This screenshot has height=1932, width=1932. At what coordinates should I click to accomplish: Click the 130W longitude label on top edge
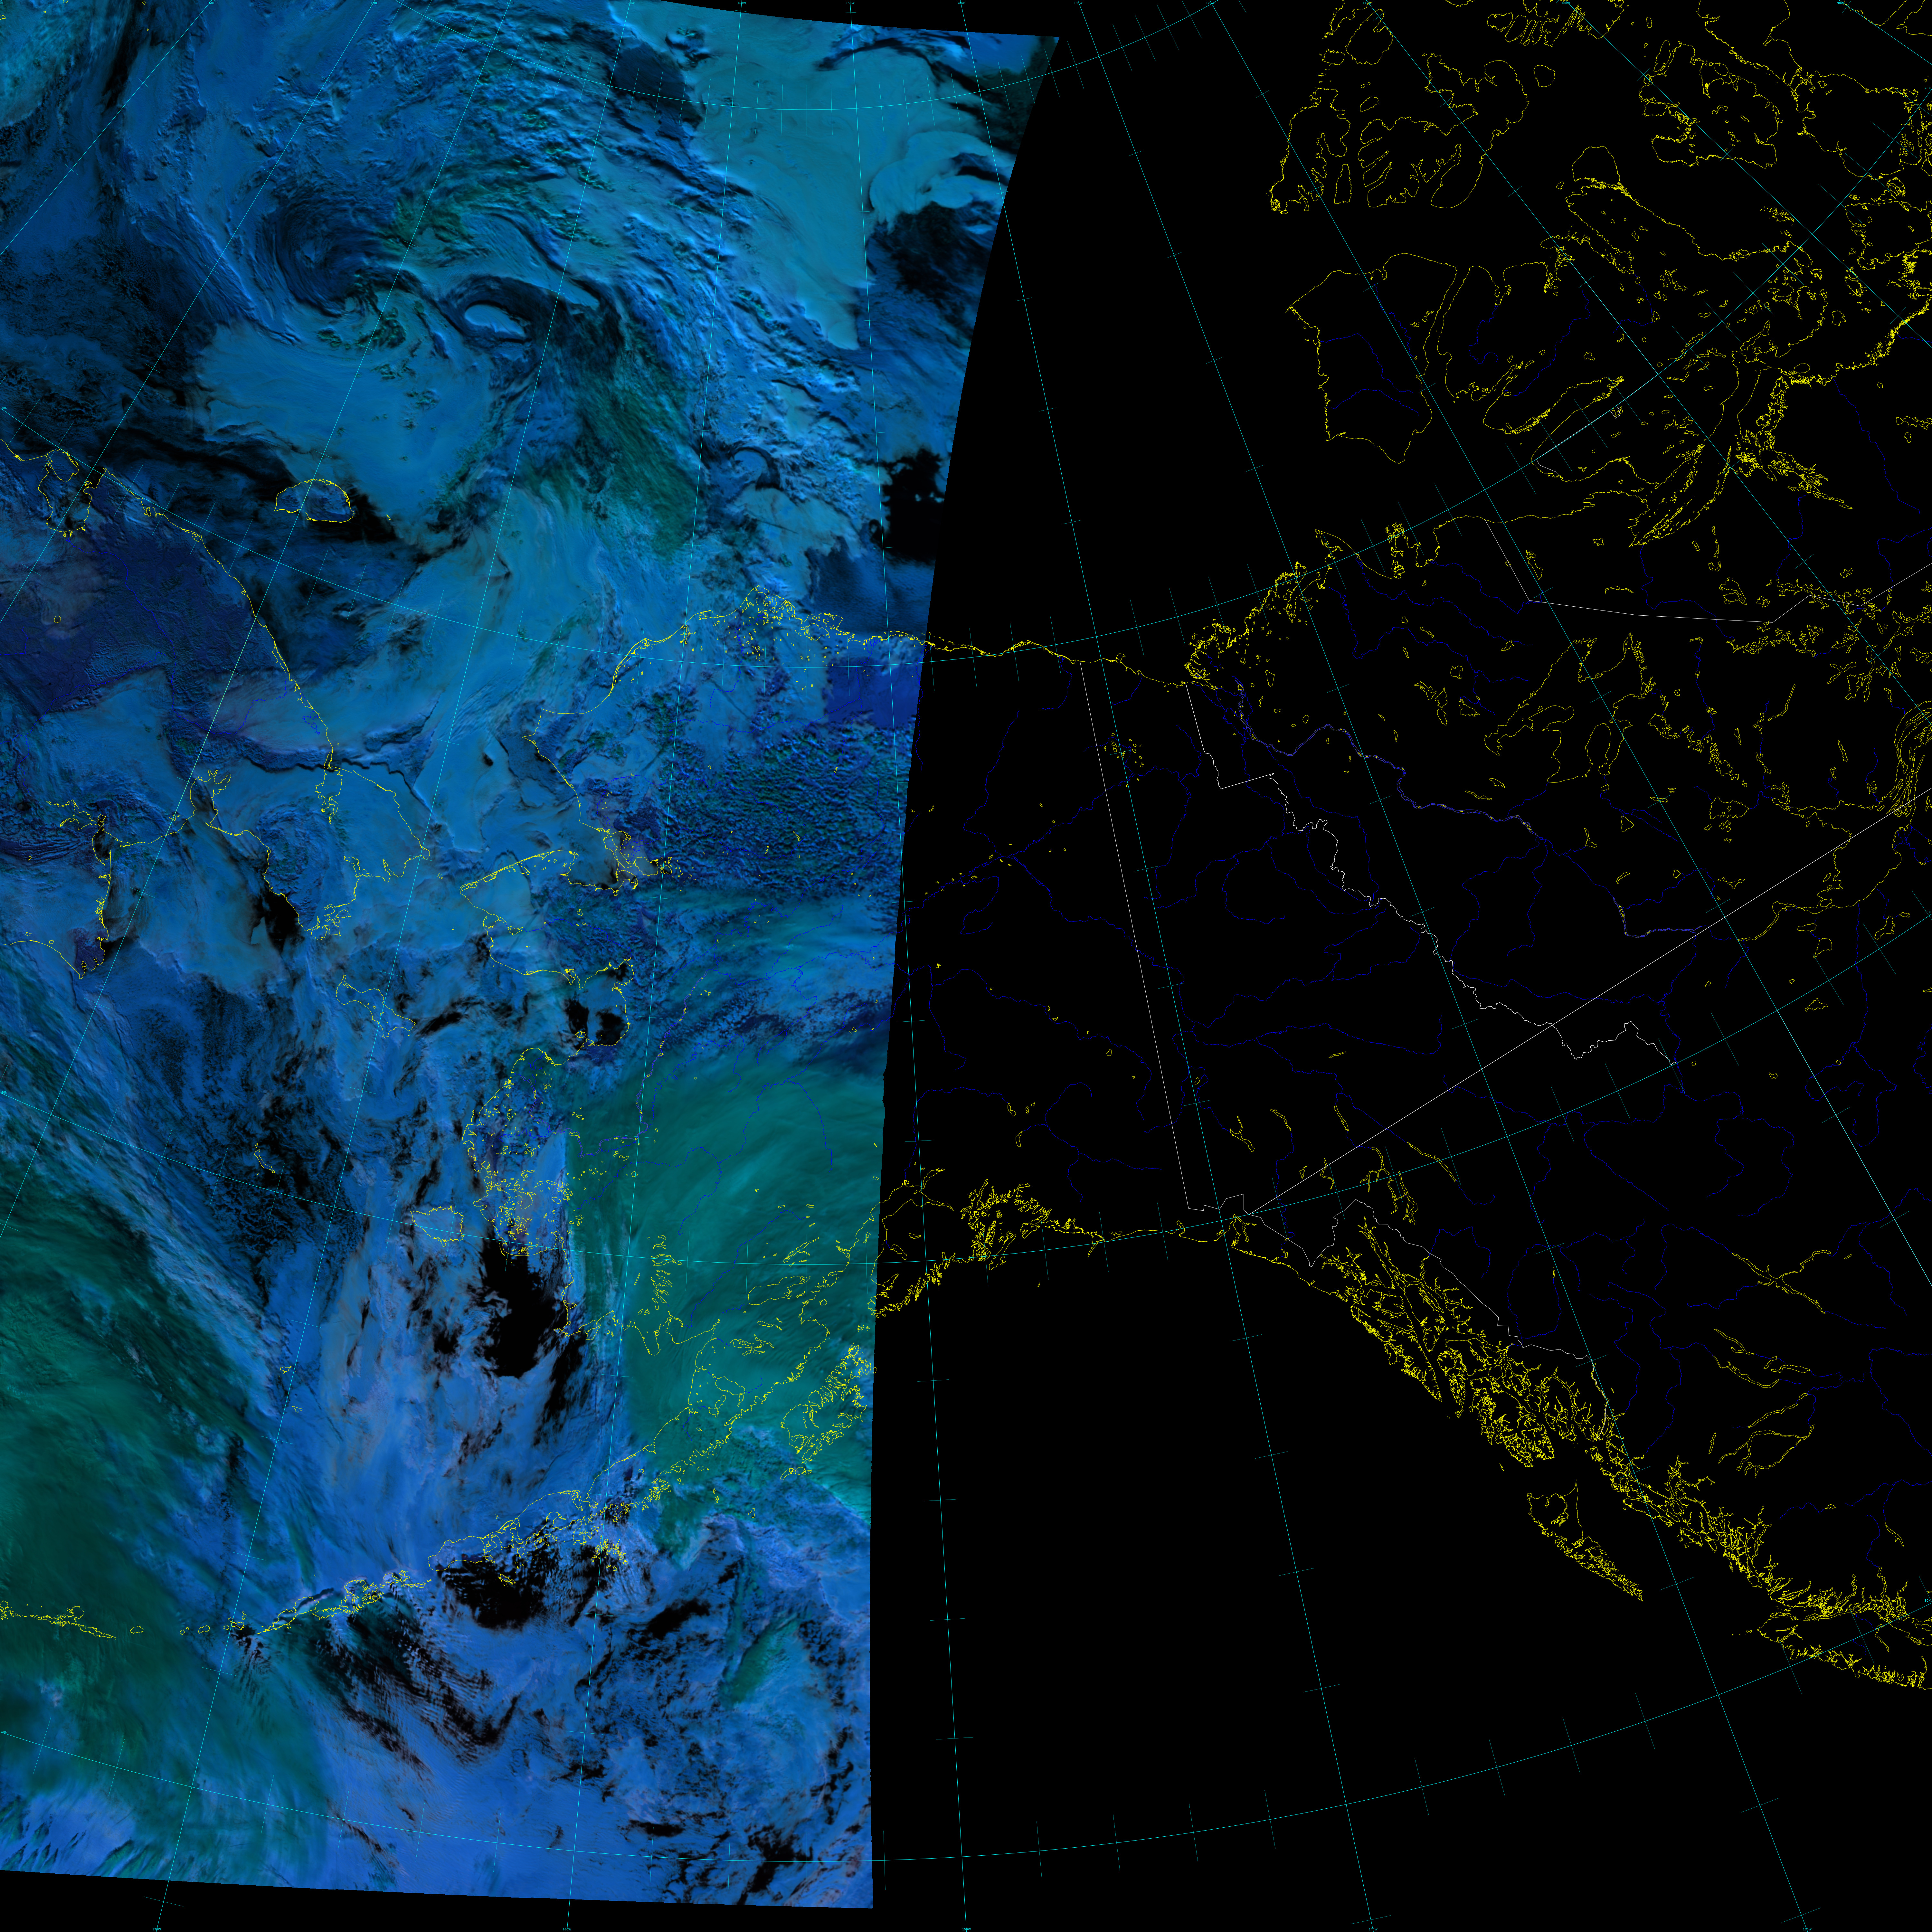click(x=1078, y=3)
